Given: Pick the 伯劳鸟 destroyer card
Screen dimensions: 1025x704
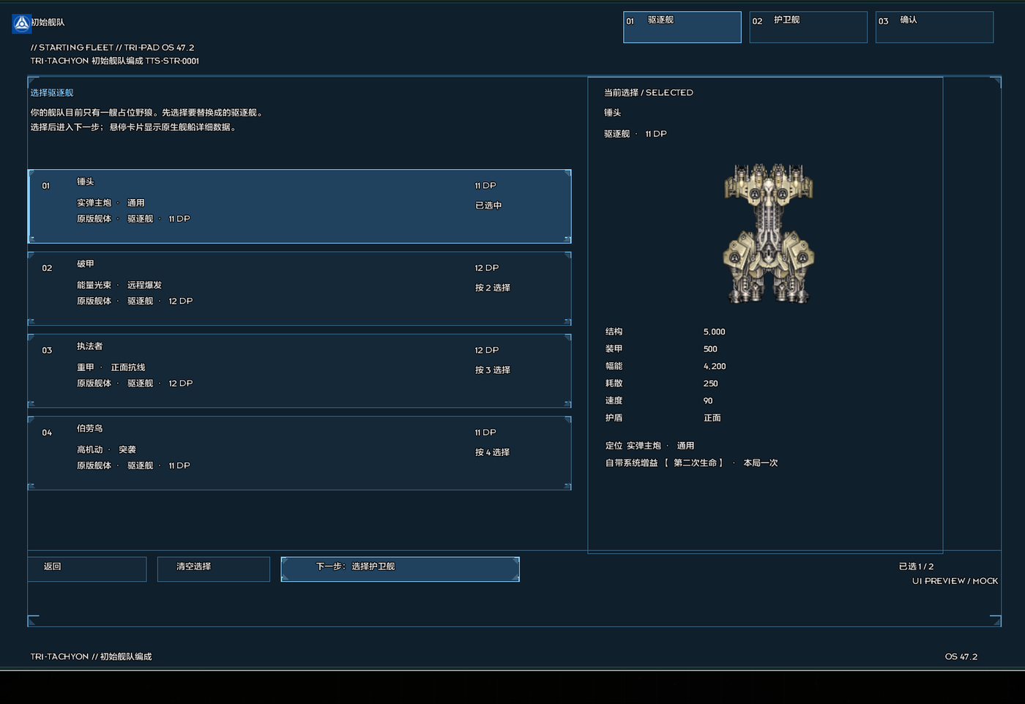Looking at the screenshot, I should 299,453.
